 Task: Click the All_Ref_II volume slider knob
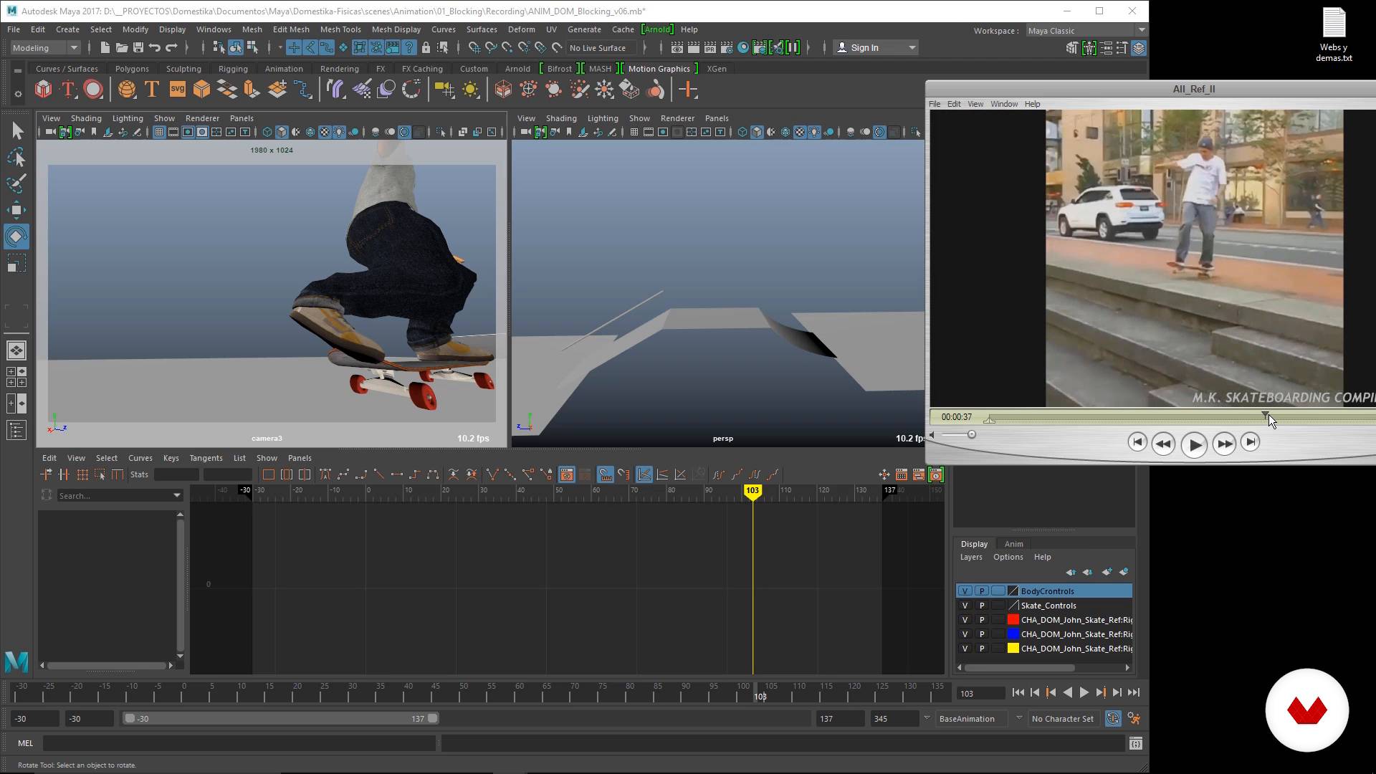click(x=972, y=434)
